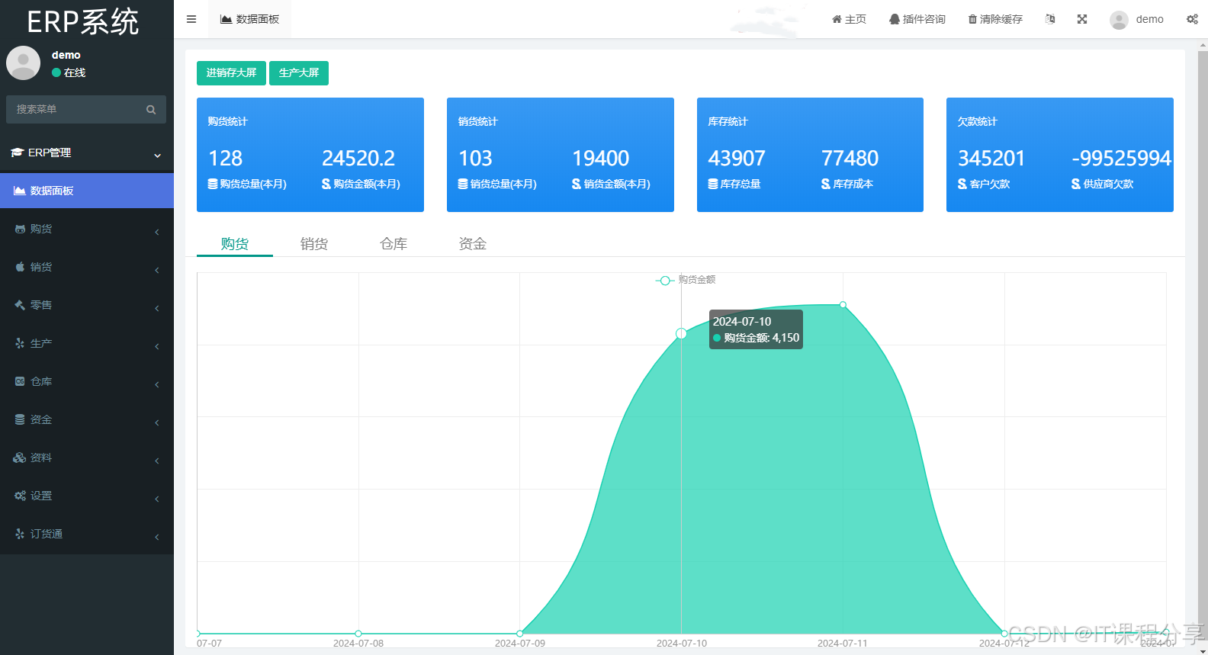1208x655 pixels.
Task: Collapse the ERP管理 menu section
Action: (x=87, y=153)
